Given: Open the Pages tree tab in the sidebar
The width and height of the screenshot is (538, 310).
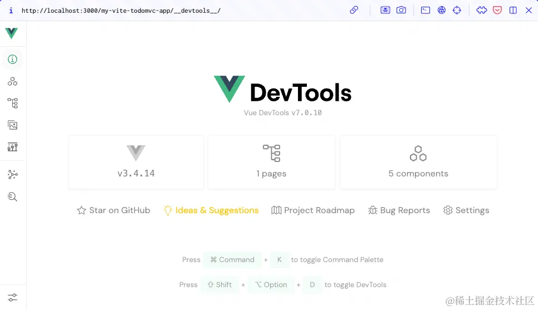Looking at the screenshot, I should tap(13, 103).
